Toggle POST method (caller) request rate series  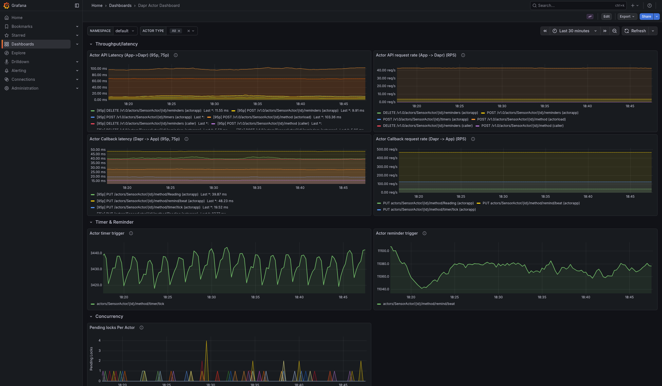tap(522, 126)
